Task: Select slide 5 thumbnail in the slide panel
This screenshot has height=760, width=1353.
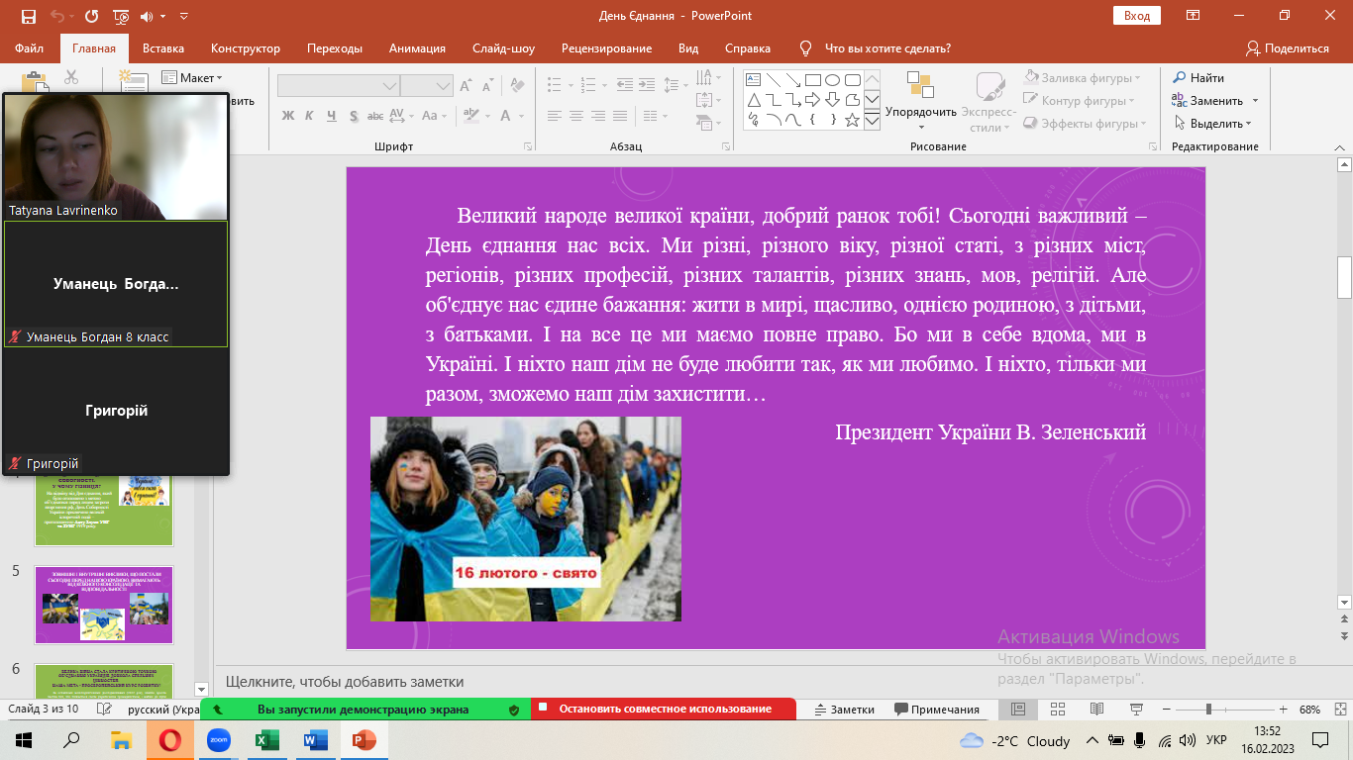Action: coord(104,605)
